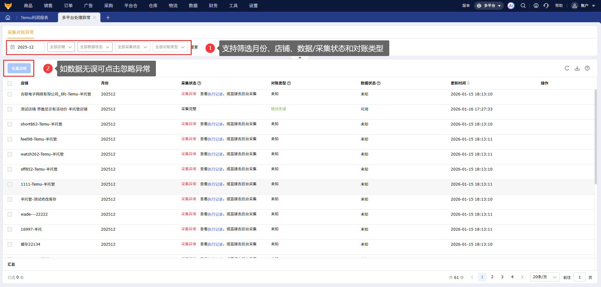This screenshot has height=287, width=601.
Task: Click the search magnifier icon
Action: click(523, 6)
